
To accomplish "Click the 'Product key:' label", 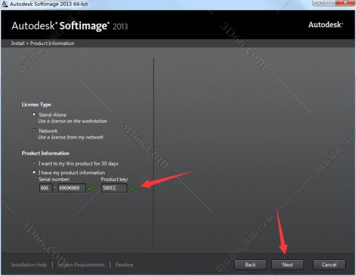I will (x=114, y=179).
